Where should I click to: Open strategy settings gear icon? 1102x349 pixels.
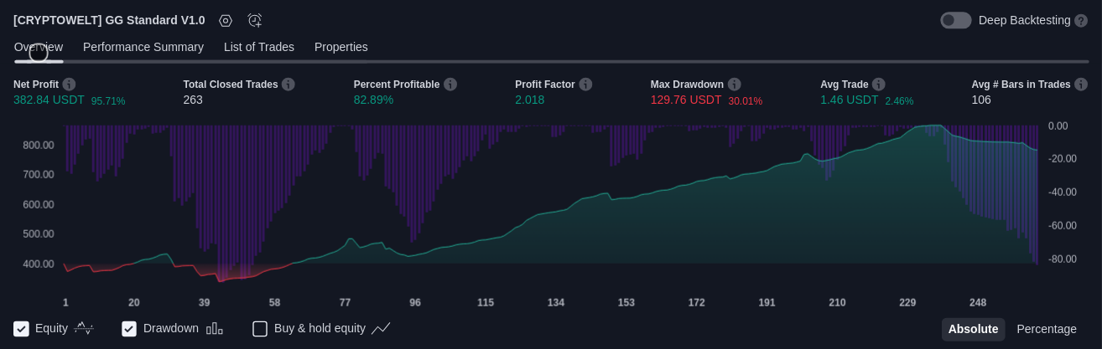[226, 20]
